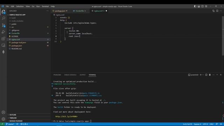Screen dimensions: 224x126
Task: Open the Explorer view in activity bar
Action: (x=3, y=12)
